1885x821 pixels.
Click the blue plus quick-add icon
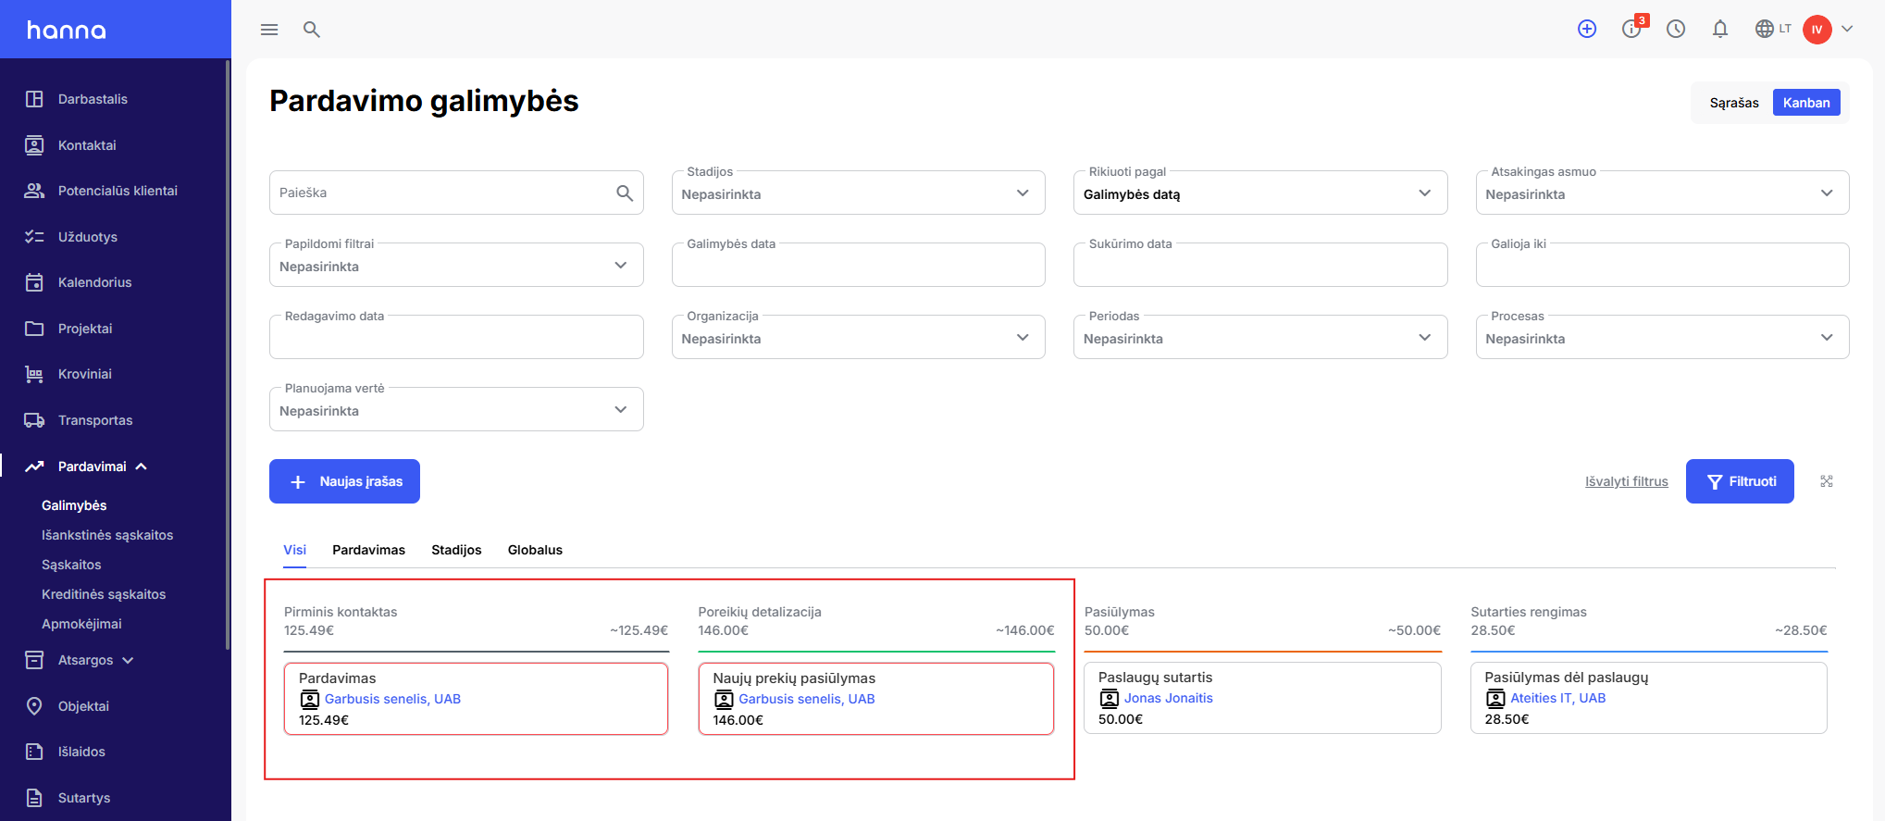1587,29
